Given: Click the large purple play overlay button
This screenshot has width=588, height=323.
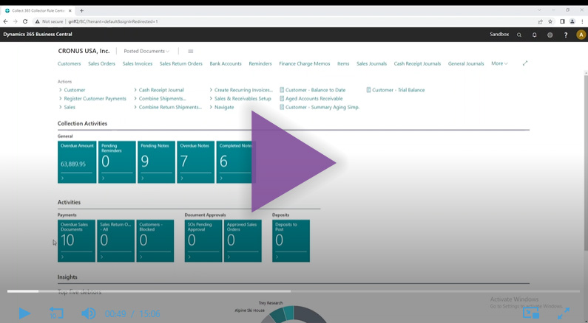Looking at the screenshot, I should coord(292,161).
